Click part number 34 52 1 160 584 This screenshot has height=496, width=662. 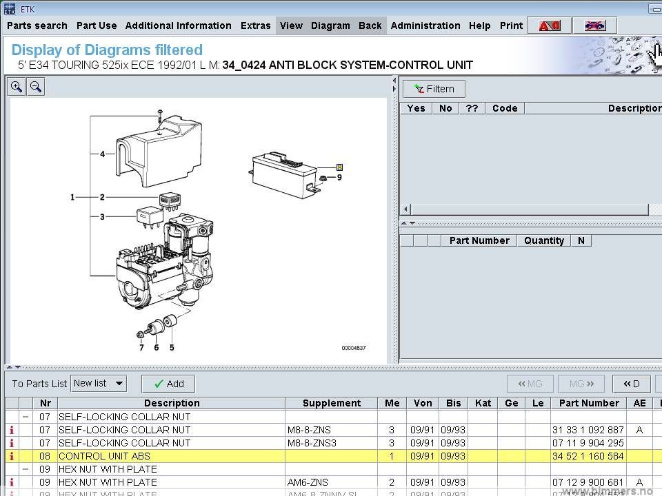tap(588, 456)
